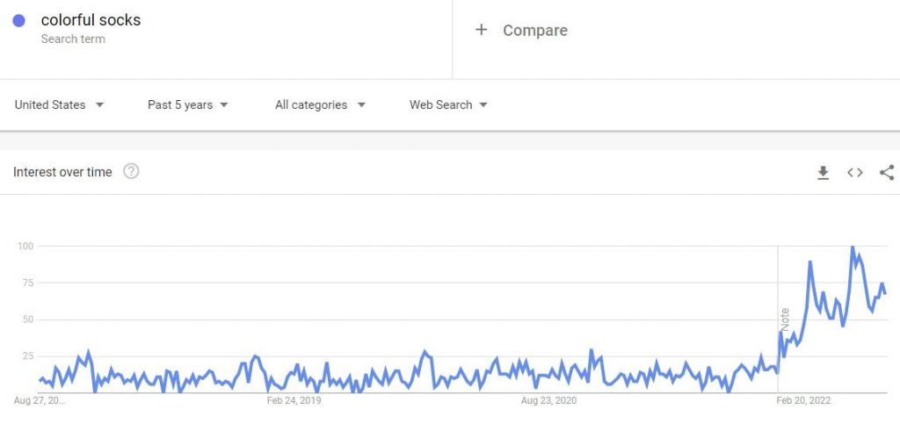Viewport: 900px width, 438px height.
Task: Click the plus icon beside Compare
Action: point(481,30)
